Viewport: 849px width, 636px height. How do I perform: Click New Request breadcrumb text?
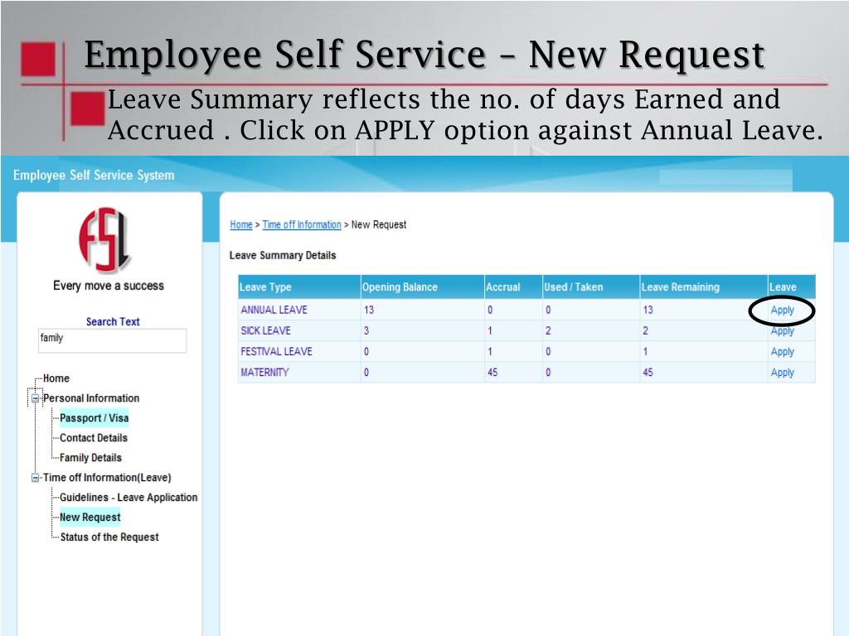click(x=378, y=224)
